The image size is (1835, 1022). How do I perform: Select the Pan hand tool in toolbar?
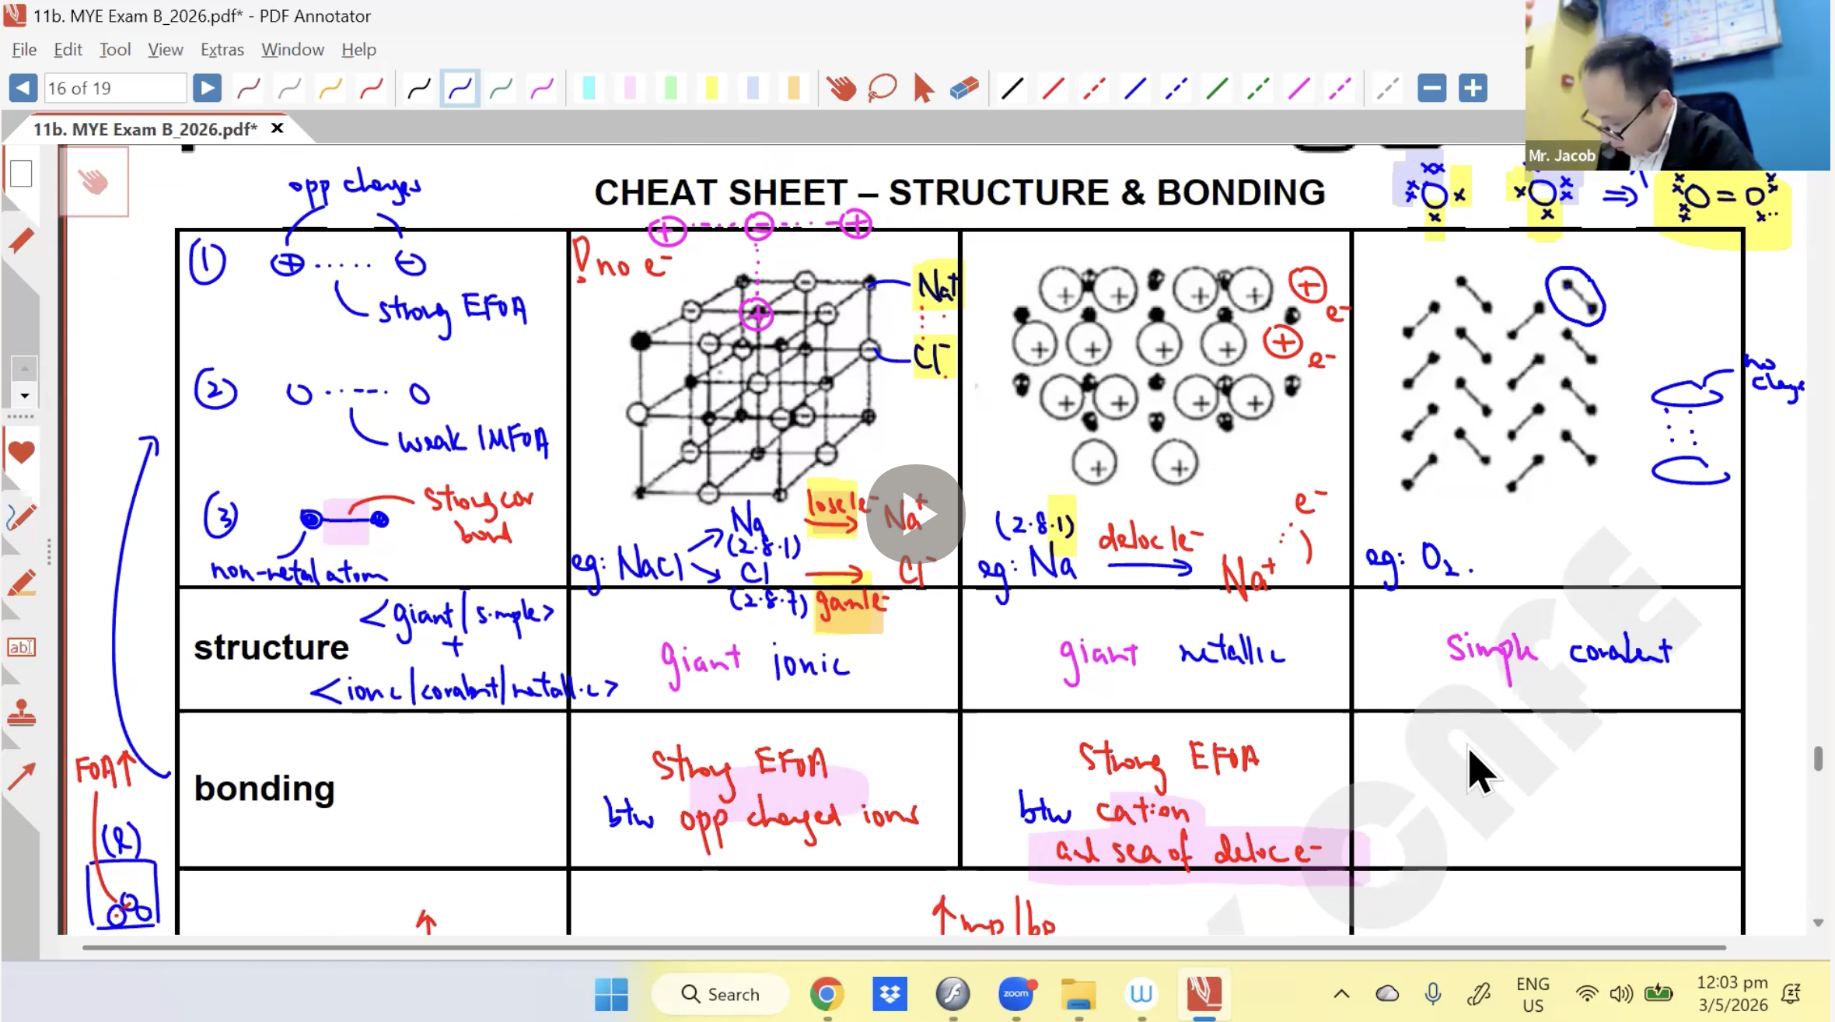click(841, 88)
